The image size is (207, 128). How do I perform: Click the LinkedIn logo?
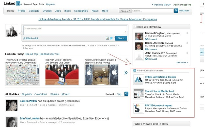(12, 3)
